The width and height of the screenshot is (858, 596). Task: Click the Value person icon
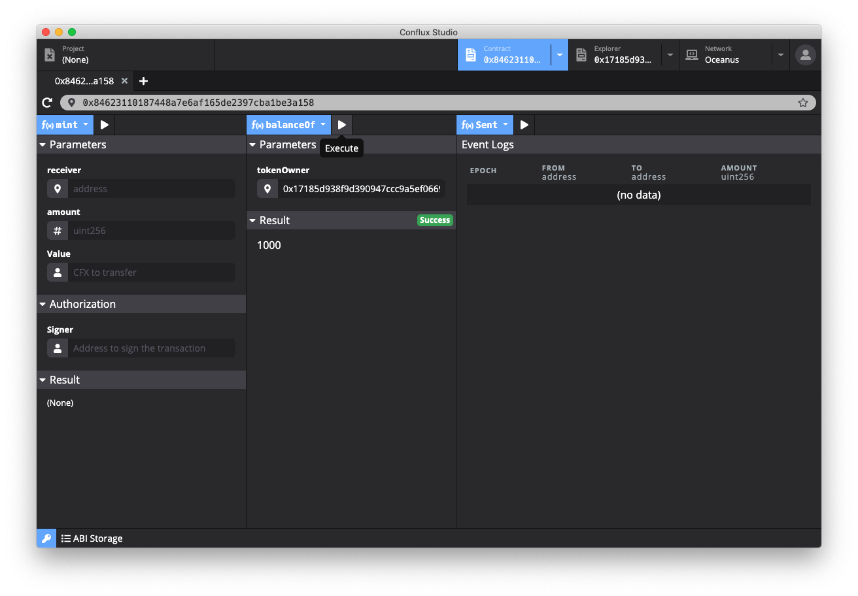click(58, 273)
